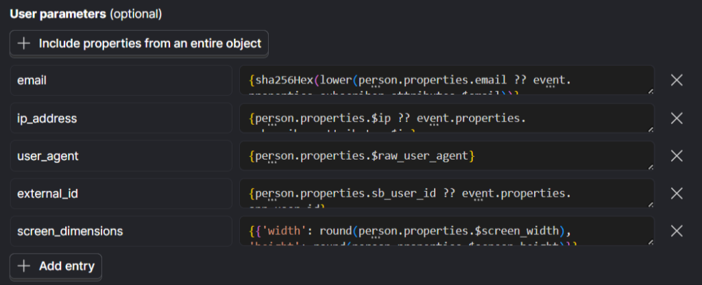This screenshot has height=285, width=702.
Task: Focus the screen_dimensions key name field
Action: tap(121, 231)
